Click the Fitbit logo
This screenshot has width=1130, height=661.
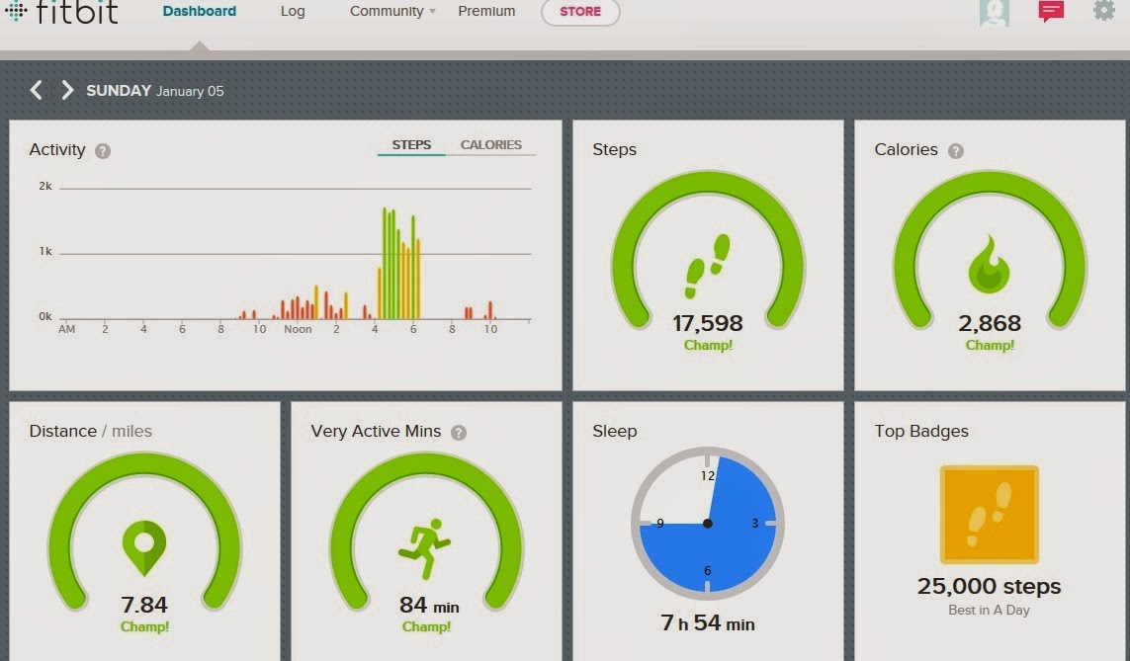[61, 12]
